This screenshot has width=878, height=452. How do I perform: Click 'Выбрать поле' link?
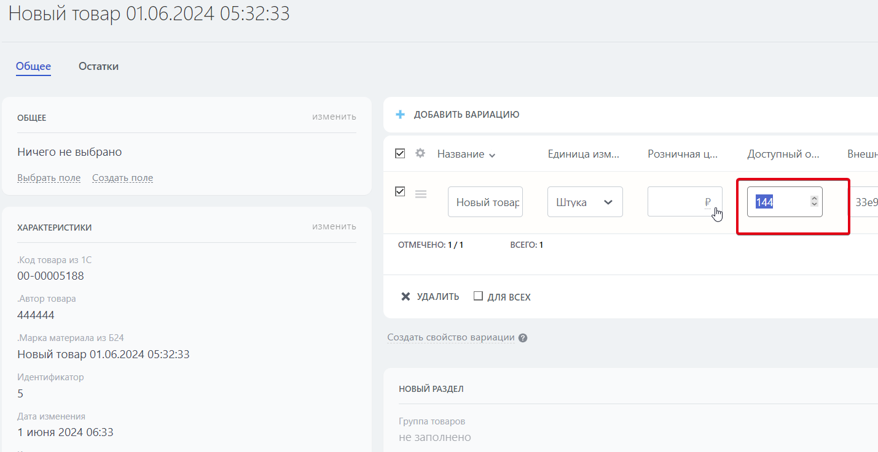[49, 178]
